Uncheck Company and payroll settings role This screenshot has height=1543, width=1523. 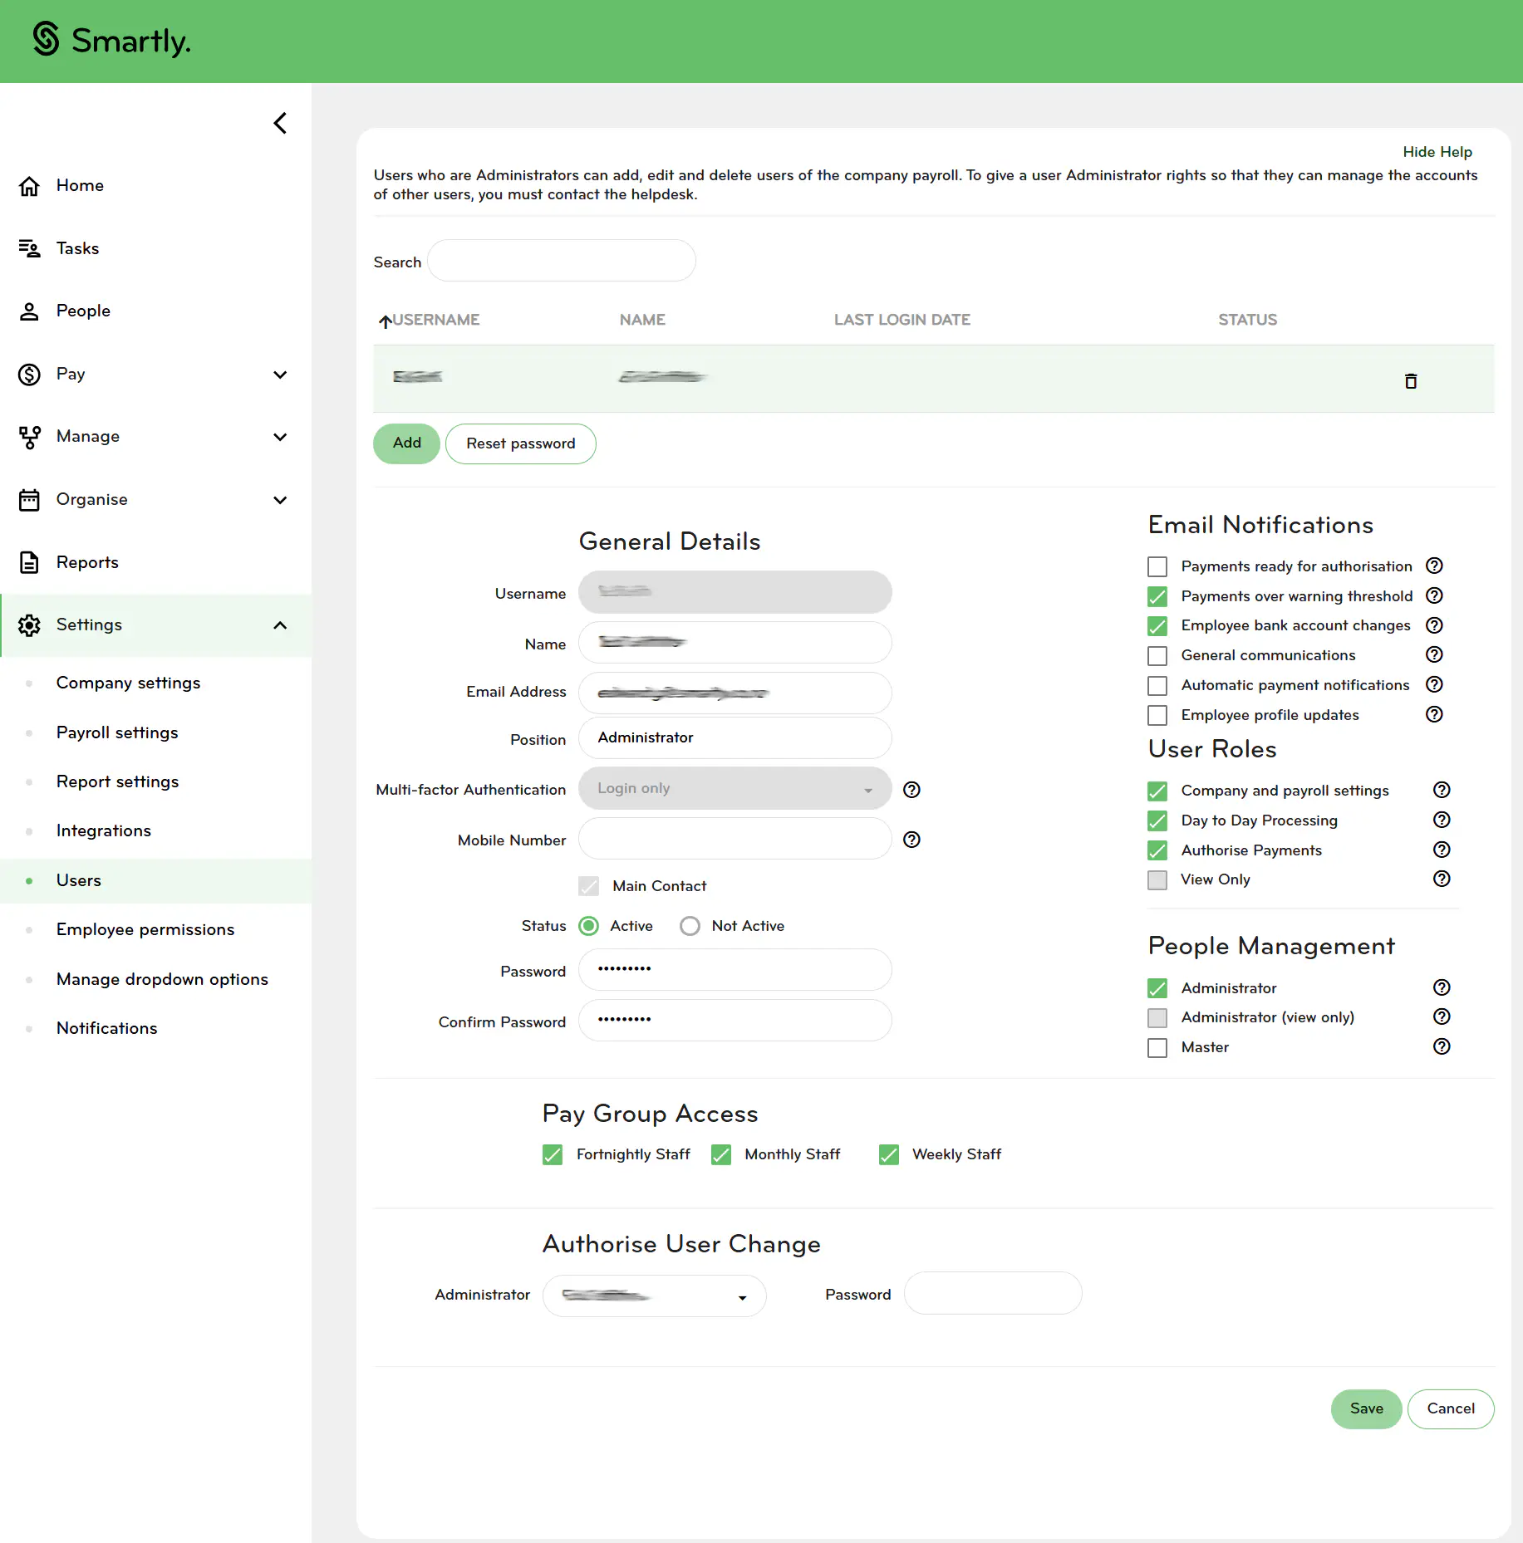[1157, 791]
